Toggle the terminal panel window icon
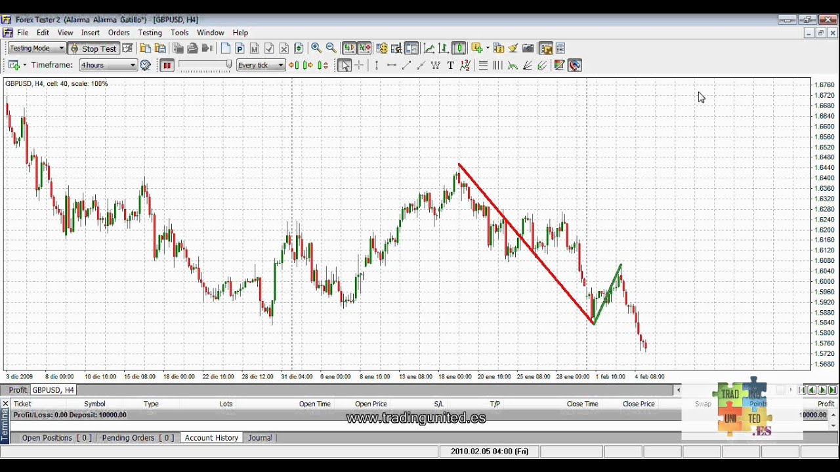Viewport: 840px width, 472px height. coord(411,48)
